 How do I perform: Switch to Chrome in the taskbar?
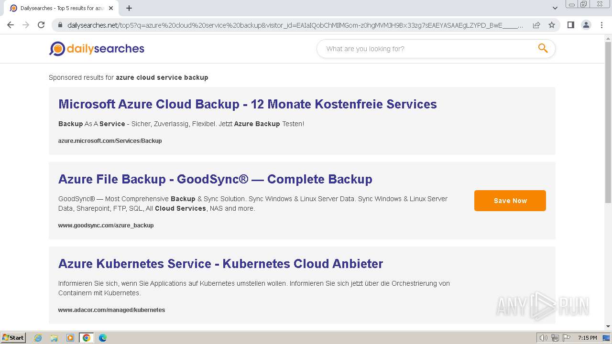(87, 338)
